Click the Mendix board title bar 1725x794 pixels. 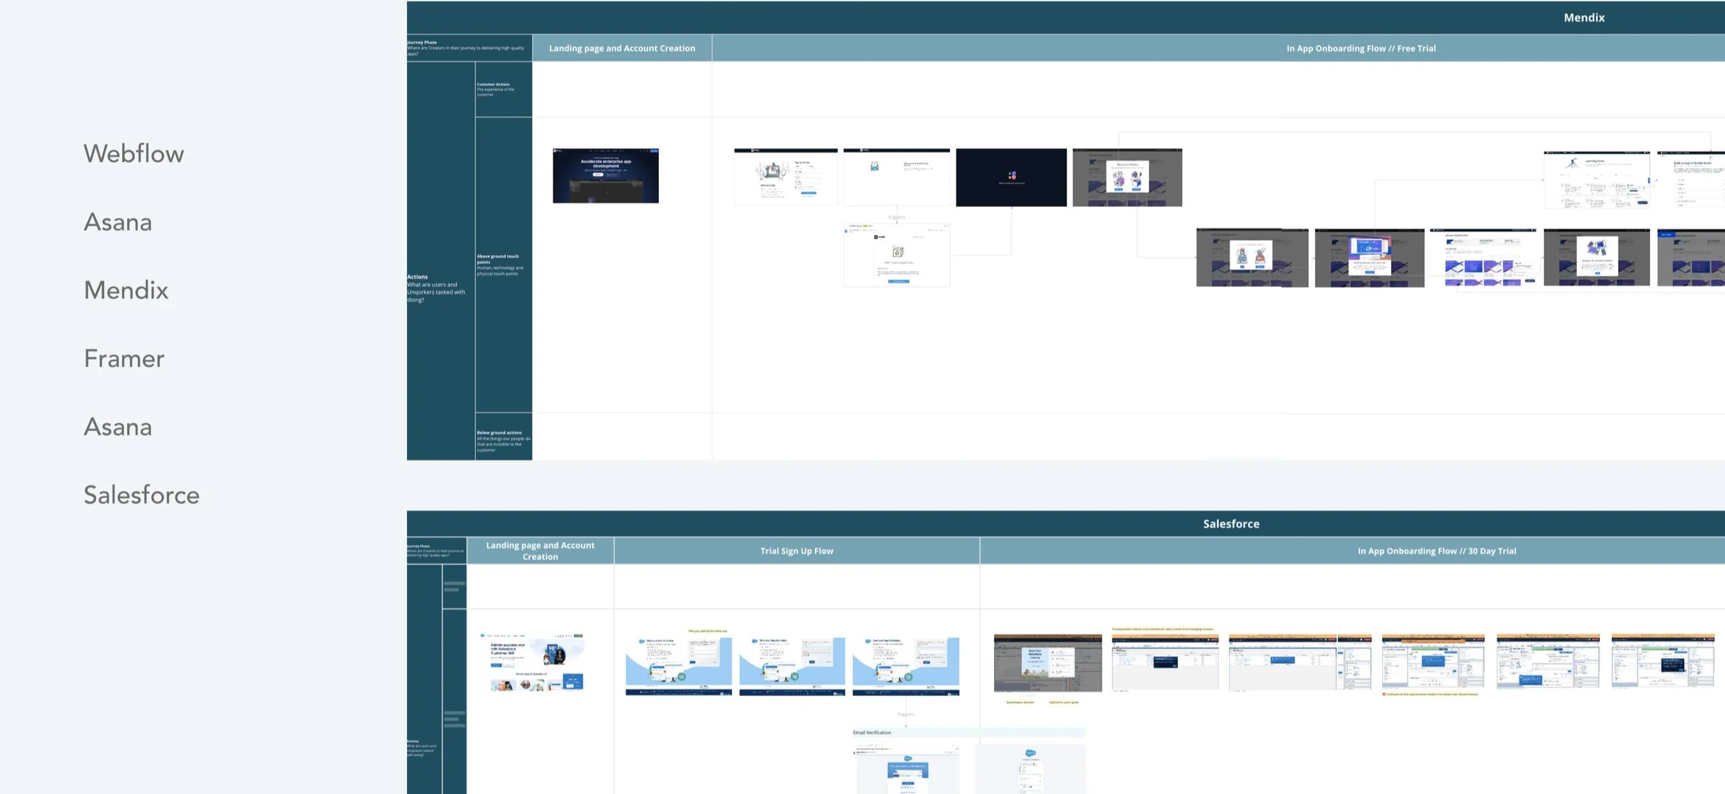pos(1583,18)
